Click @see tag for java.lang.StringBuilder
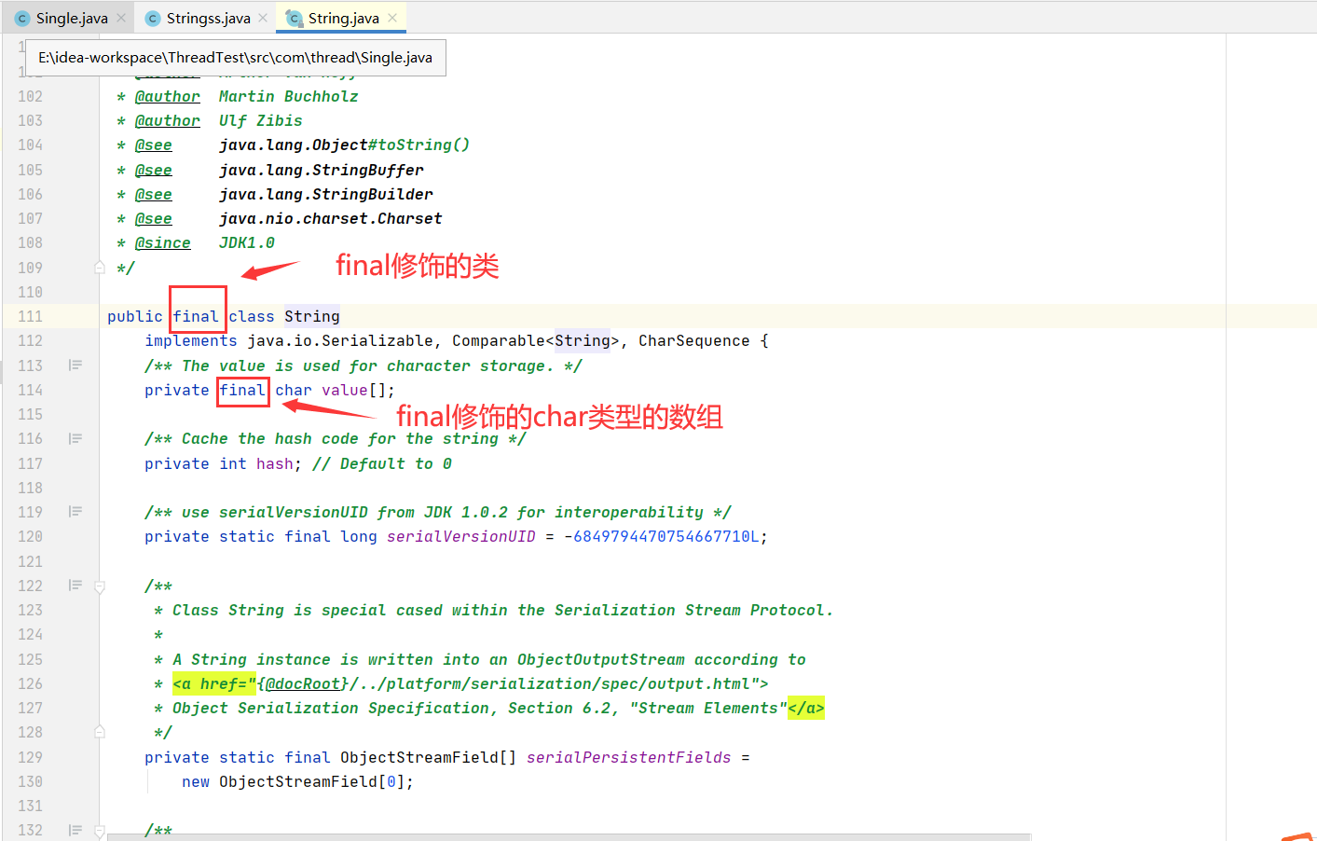This screenshot has width=1317, height=841. pyautogui.click(x=154, y=194)
